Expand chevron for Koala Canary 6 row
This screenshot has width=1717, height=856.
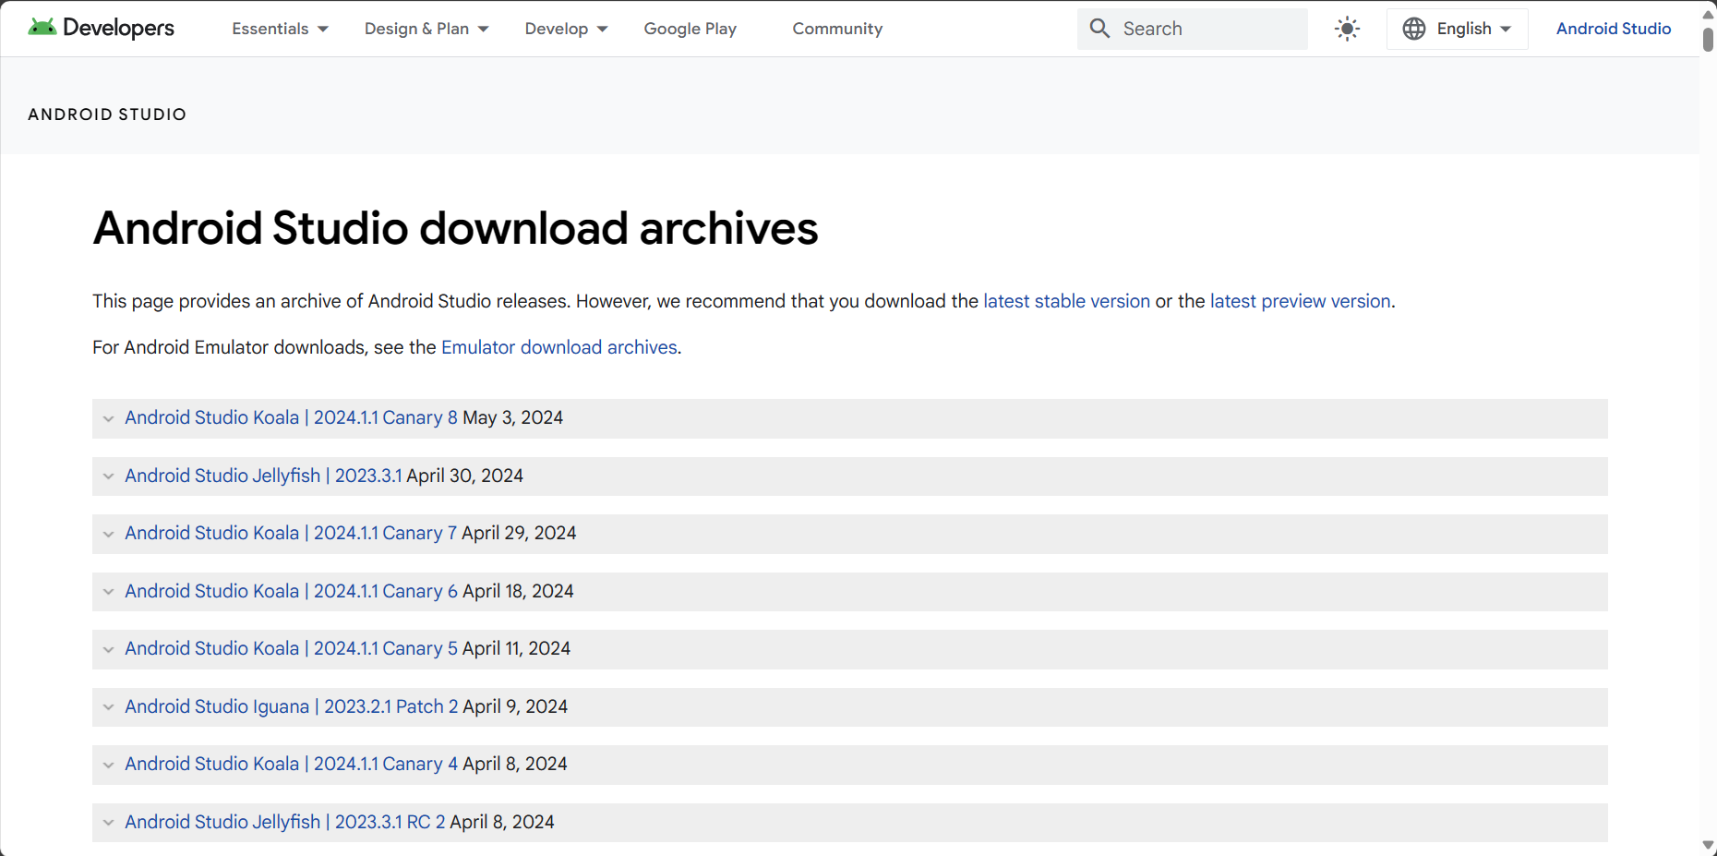point(108,592)
